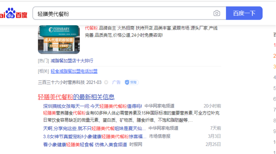
Task: Click the 百度一下 search button
Action: coord(244,13)
